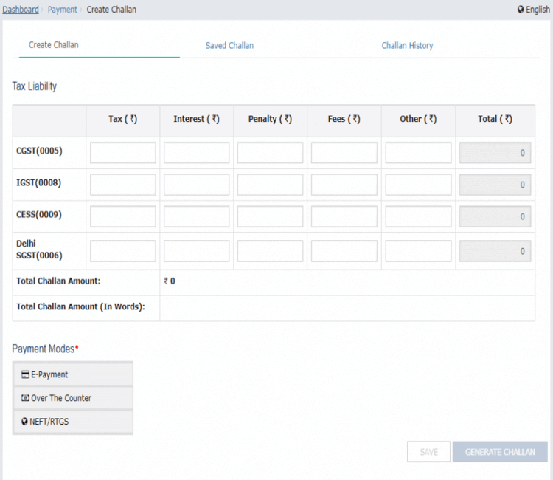The height and width of the screenshot is (480, 553).
Task: Click the Delhi SGST(0006) row label
Action: tap(39, 250)
